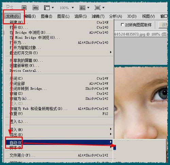Screen dimensions: 170x165
Task: Open the 分析(A) menu
Action: pos(116,16)
